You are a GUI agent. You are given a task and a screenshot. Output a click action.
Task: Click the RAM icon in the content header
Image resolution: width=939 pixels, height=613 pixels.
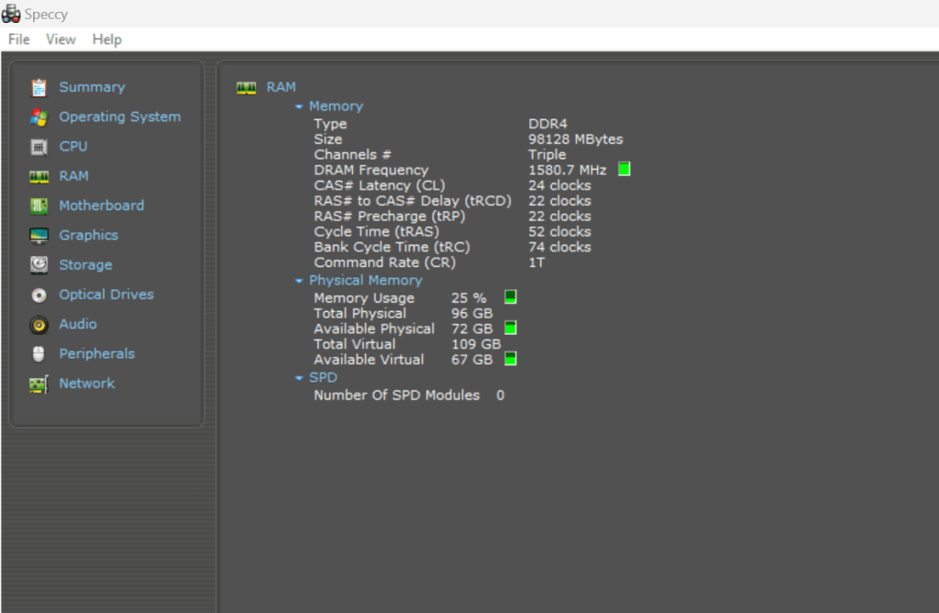coord(246,88)
